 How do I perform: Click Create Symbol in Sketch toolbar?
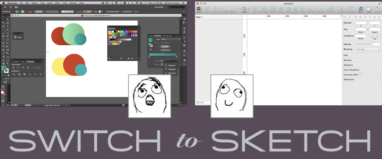(229, 8)
